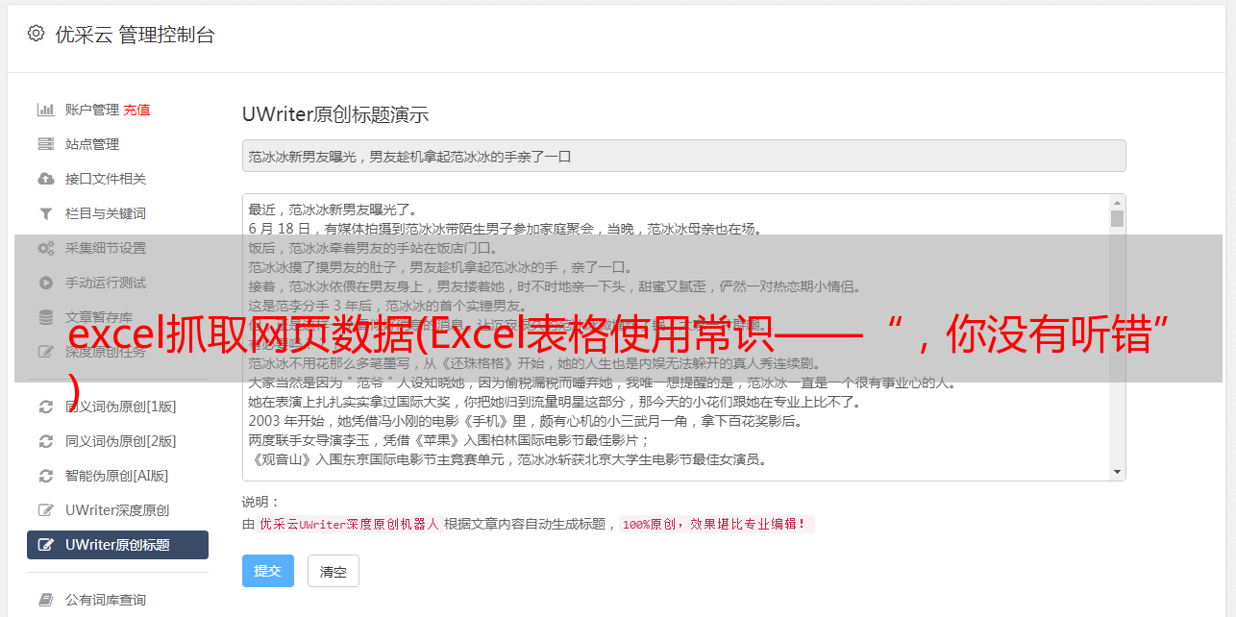
Task: Click inside the article text area
Action: (676, 337)
